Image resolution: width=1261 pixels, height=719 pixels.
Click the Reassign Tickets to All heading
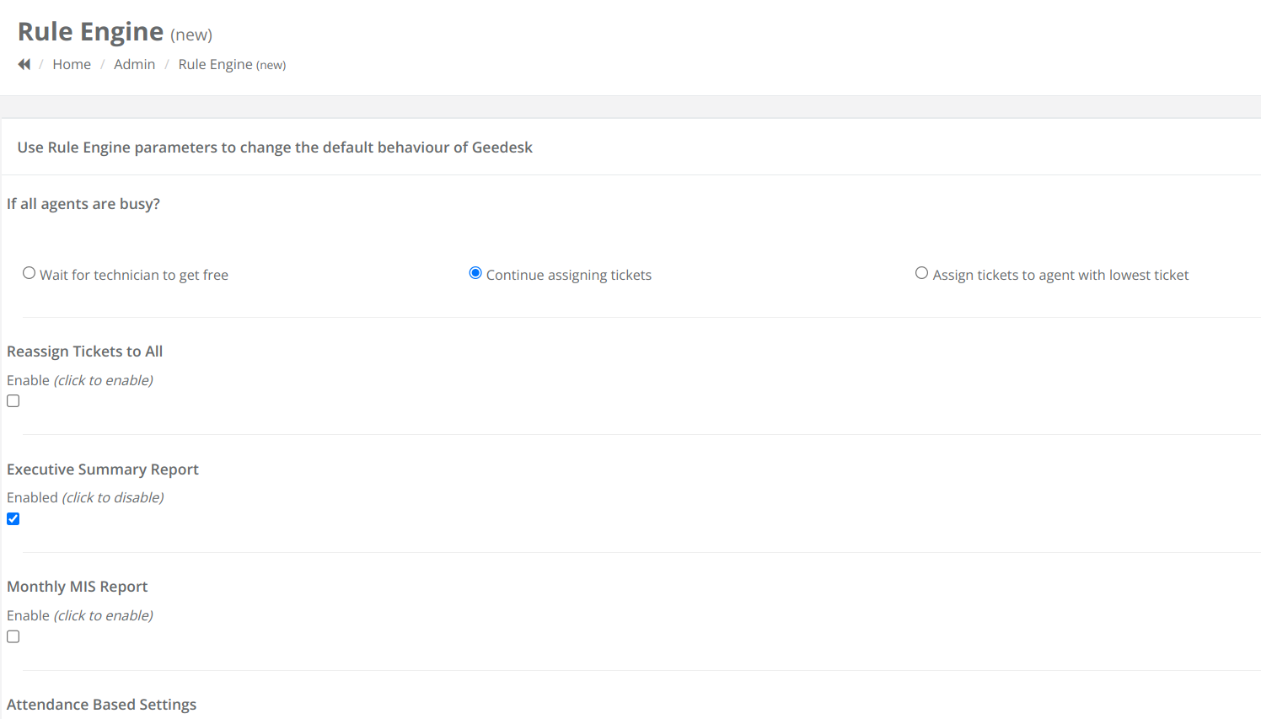pyautogui.click(x=84, y=351)
